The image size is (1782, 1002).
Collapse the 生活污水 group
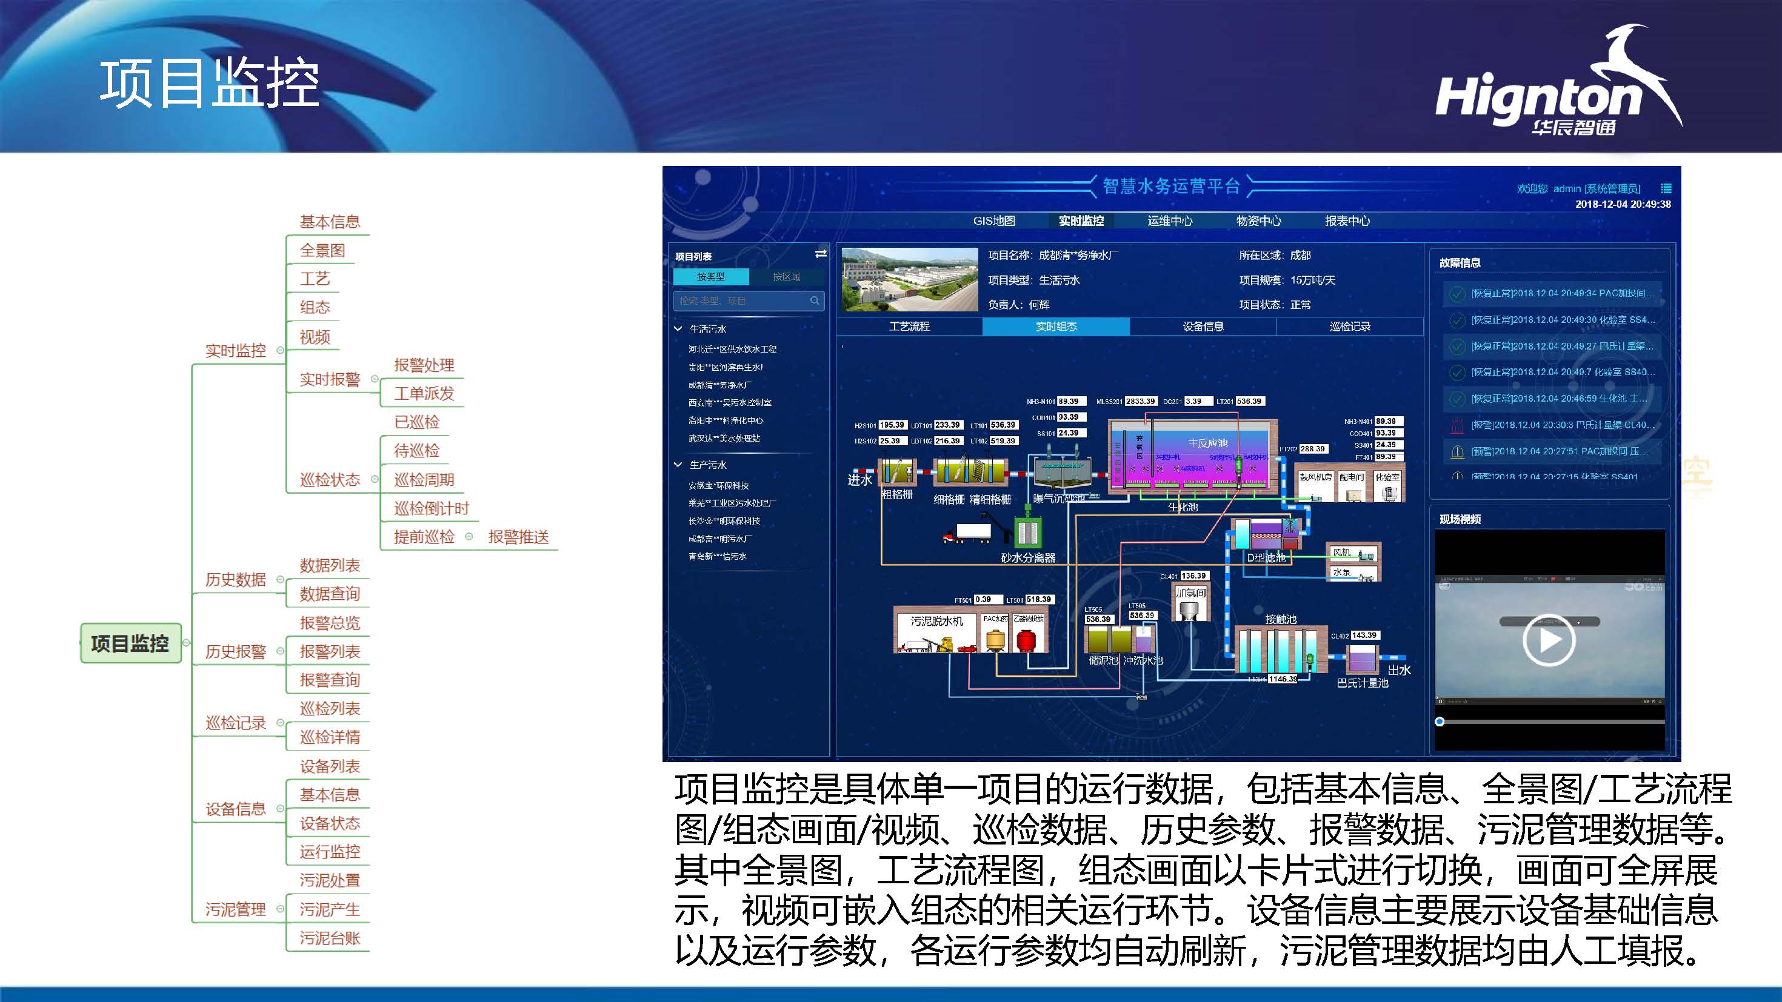point(678,329)
